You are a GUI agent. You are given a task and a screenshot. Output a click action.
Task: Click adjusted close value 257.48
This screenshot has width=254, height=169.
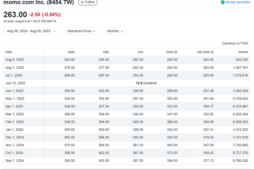coord(208,91)
